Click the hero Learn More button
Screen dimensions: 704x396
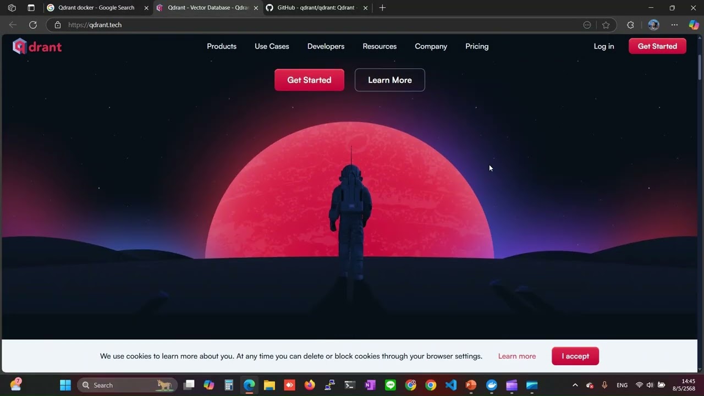click(x=390, y=80)
